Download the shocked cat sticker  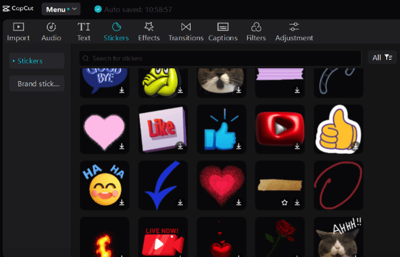(x=239, y=90)
